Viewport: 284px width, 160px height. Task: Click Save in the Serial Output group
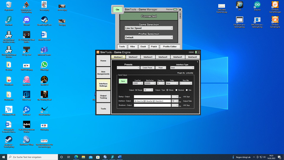tap(123, 81)
